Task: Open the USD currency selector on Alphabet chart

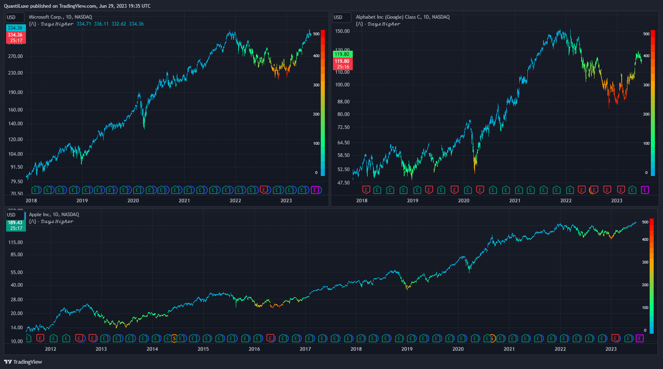Action: click(x=341, y=17)
